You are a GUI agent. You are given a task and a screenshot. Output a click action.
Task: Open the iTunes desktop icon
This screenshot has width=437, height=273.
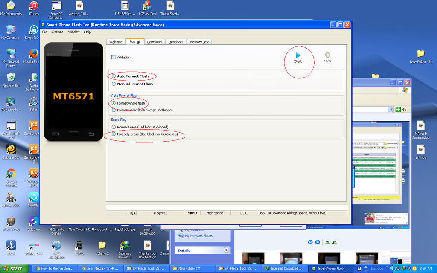click(34, 6)
